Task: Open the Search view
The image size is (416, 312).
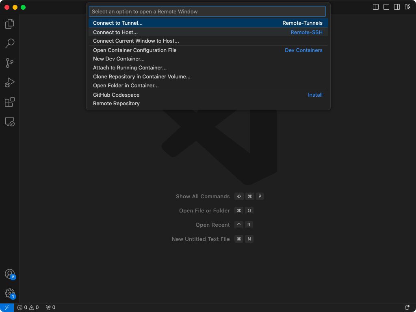Action: point(10,43)
